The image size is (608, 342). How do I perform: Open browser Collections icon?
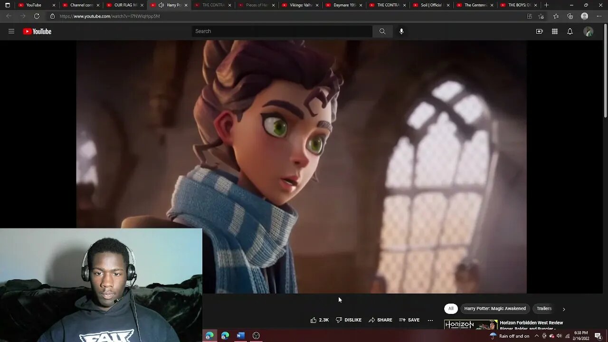(x=570, y=16)
